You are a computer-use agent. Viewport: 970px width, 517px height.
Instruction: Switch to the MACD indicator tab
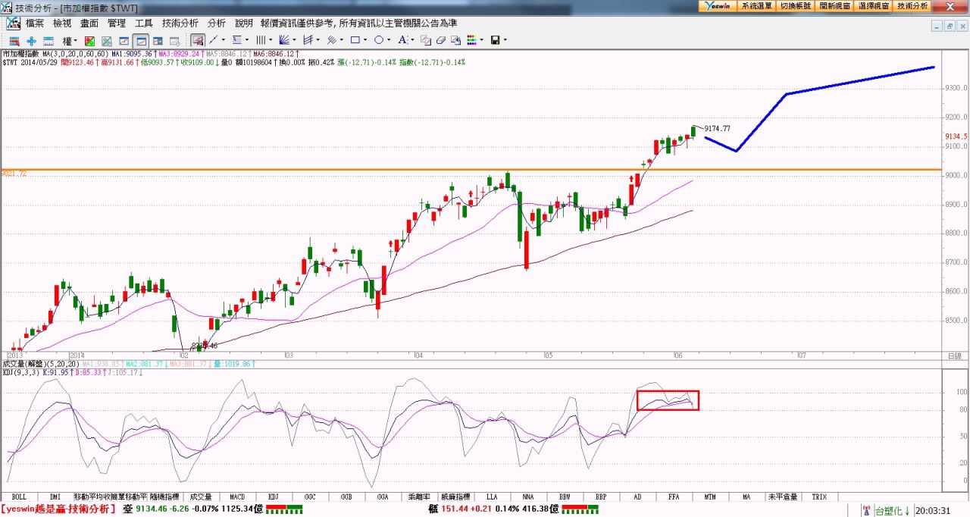(237, 497)
